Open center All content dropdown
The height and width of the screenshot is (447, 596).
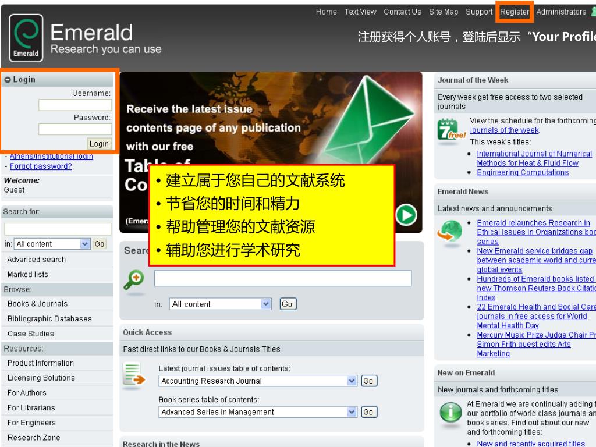(x=221, y=304)
